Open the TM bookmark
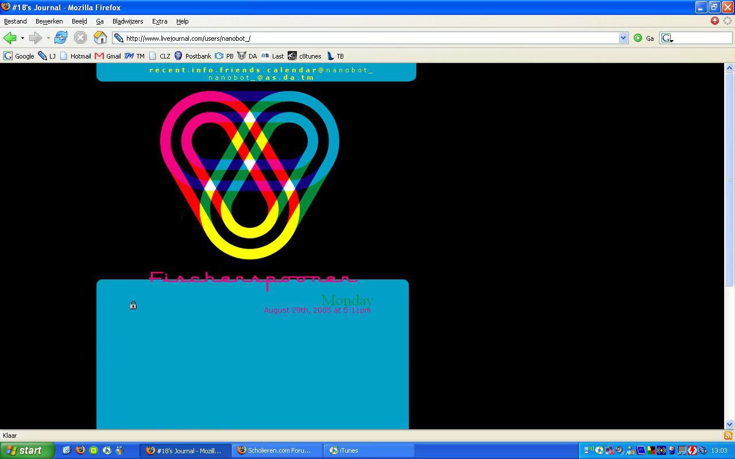Viewport: 735px width, 459px height. (x=134, y=56)
